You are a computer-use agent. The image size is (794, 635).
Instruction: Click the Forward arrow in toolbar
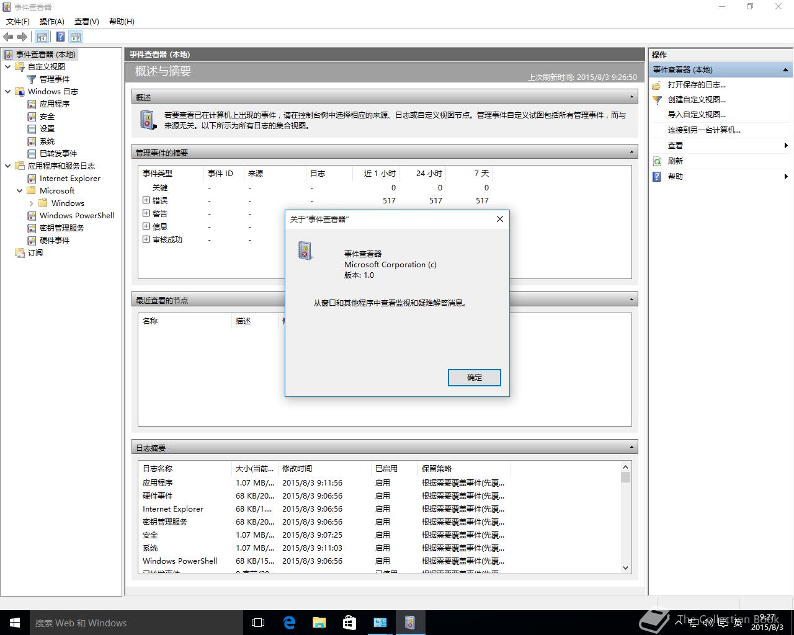click(22, 37)
